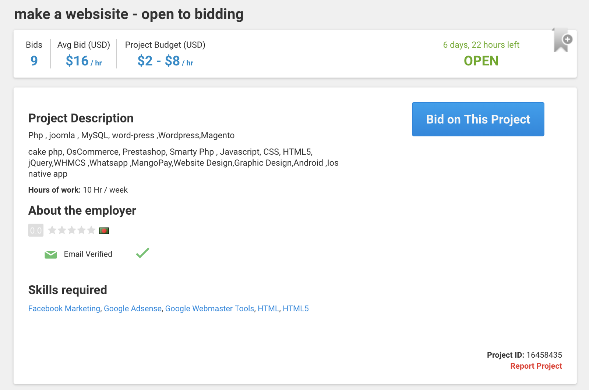Open the Google Adsense skill link
This screenshot has width=589, height=390.
tap(133, 308)
